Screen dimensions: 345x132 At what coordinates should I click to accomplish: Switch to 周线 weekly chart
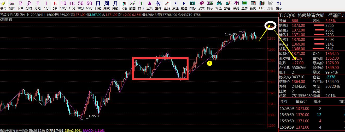click(107, 5)
